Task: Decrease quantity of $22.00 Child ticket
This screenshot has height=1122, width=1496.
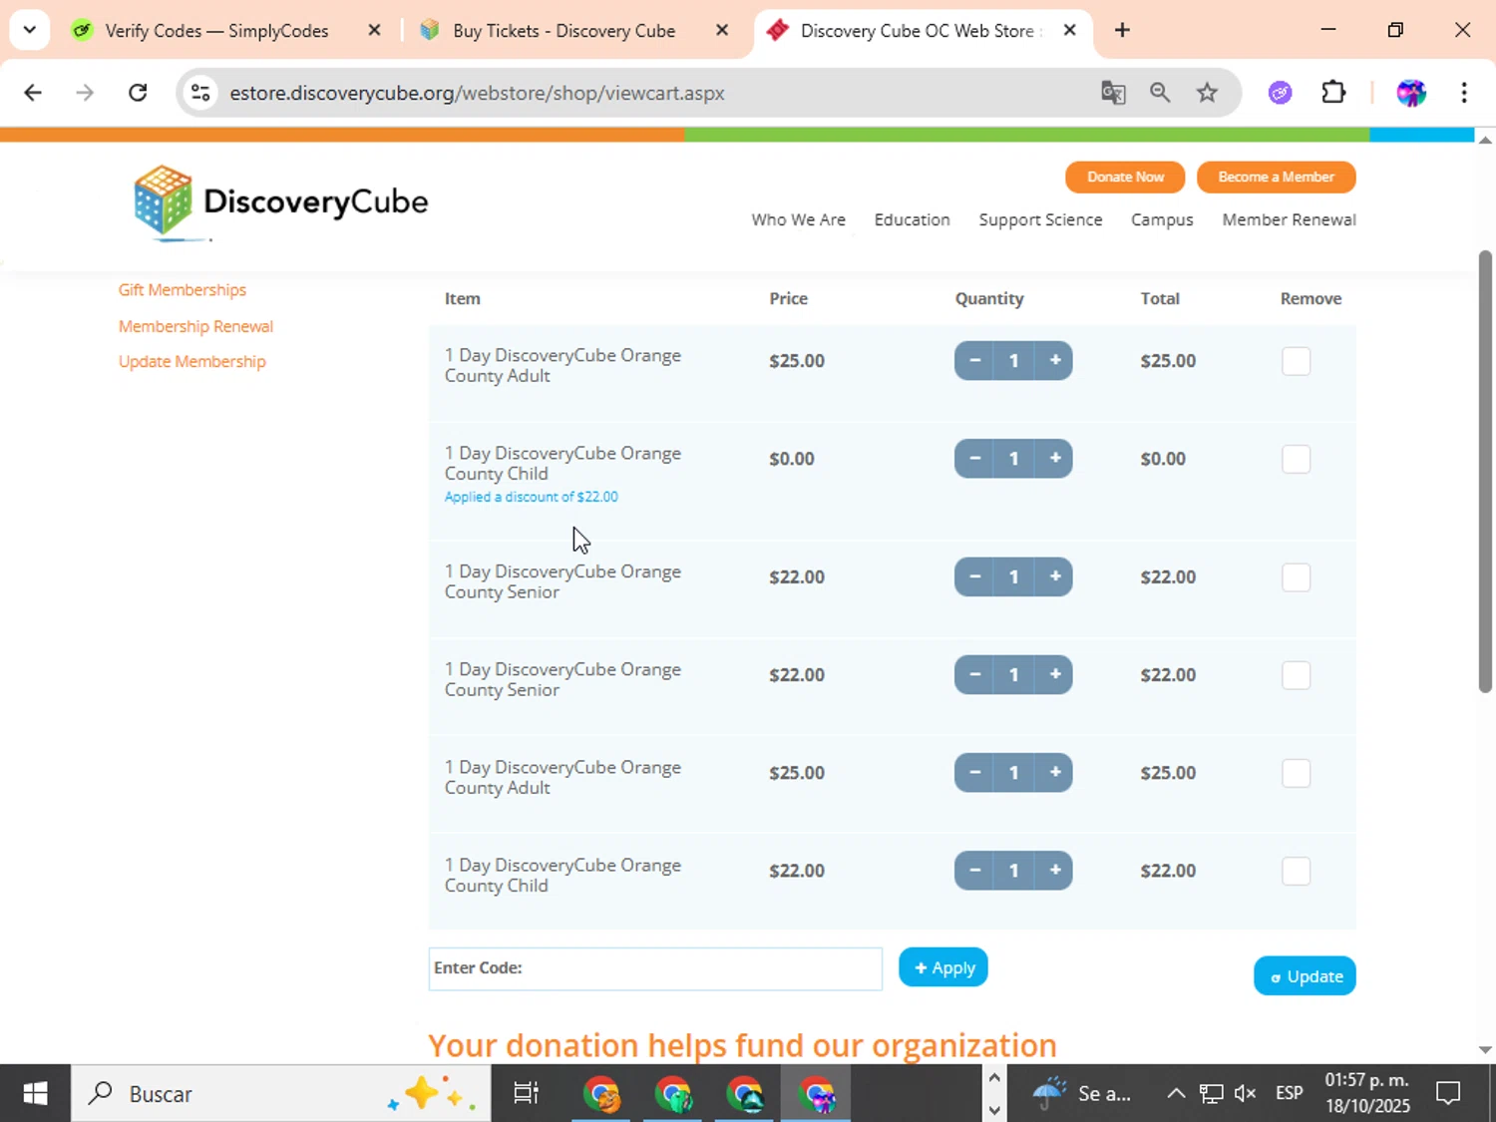Action: 974,871
